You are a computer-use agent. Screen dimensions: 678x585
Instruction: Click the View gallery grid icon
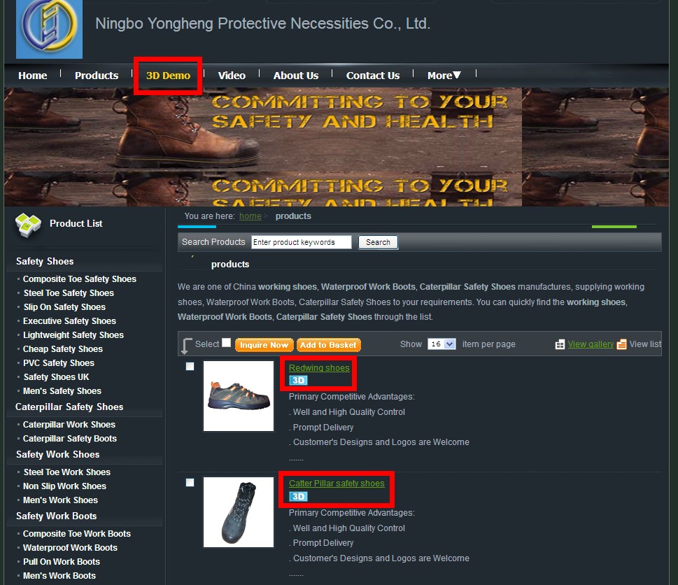click(560, 344)
